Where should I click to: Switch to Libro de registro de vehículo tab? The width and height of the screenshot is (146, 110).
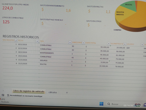pos(29,91)
